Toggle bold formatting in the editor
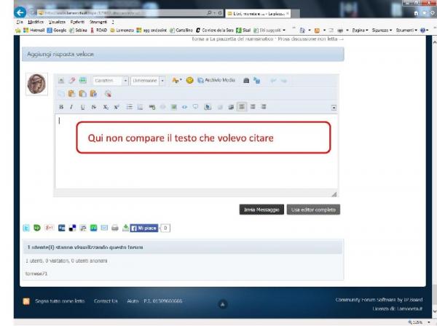The image size is (437, 326). 62,107
